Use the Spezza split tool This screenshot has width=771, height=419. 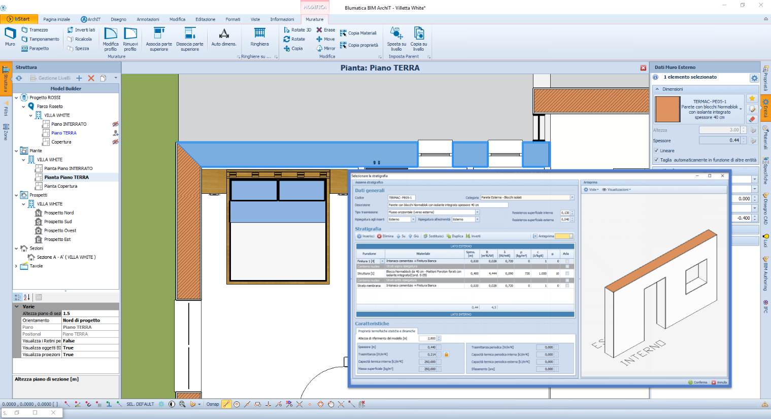[x=78, y=49]
